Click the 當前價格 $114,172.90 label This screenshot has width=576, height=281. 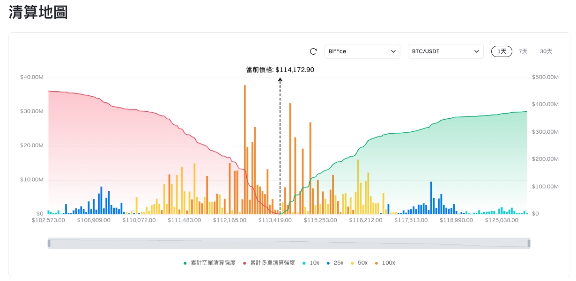coord(280,70)
